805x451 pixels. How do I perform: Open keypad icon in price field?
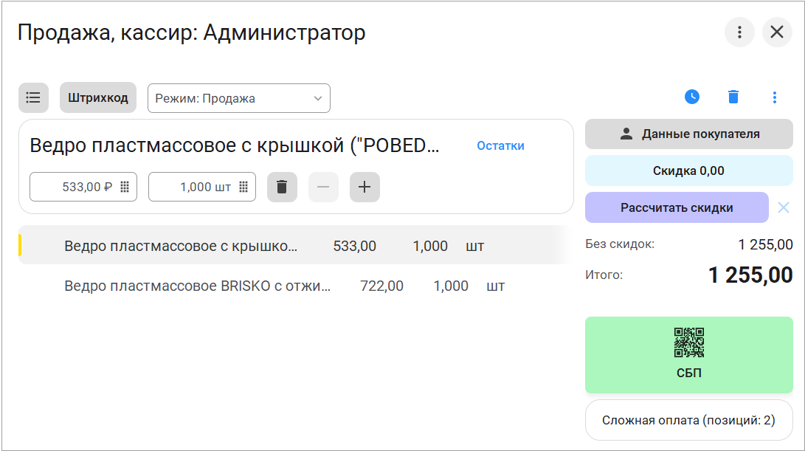(124, 187)
